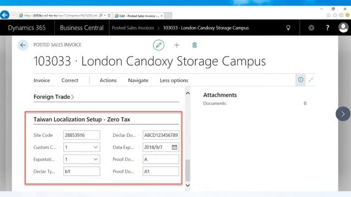Click the Dynamics 365 link

click(27, 28)
